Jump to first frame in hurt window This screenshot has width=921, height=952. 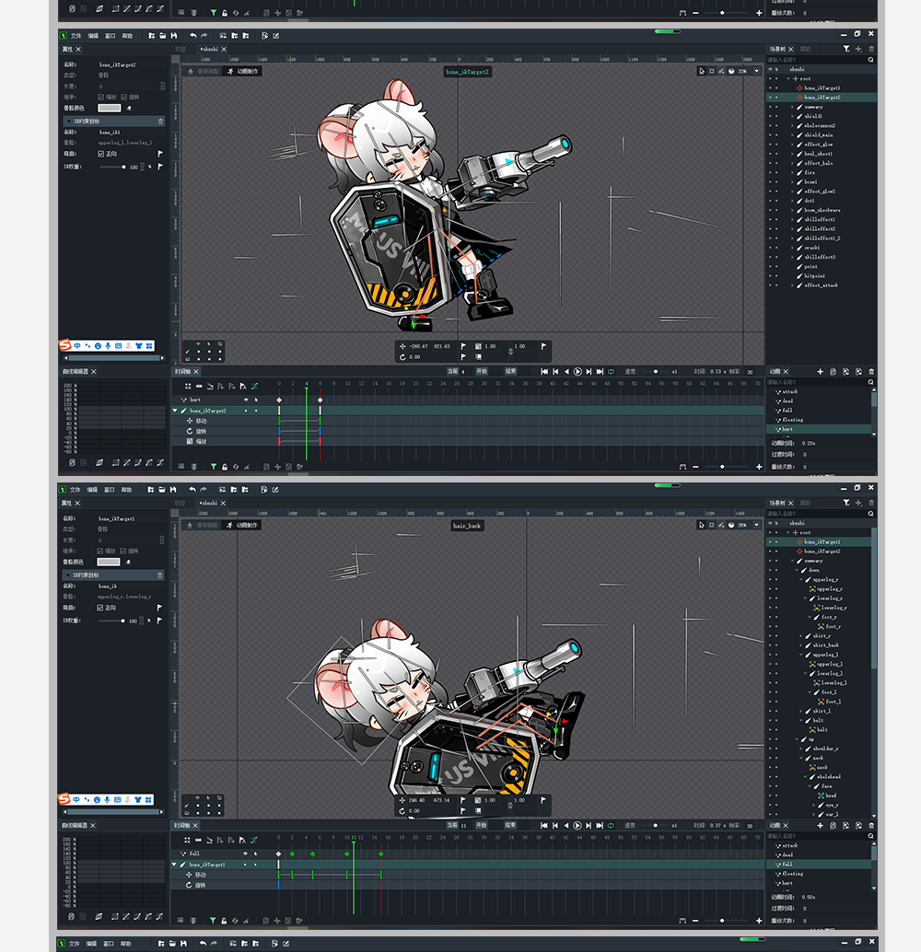click(544, 372)
